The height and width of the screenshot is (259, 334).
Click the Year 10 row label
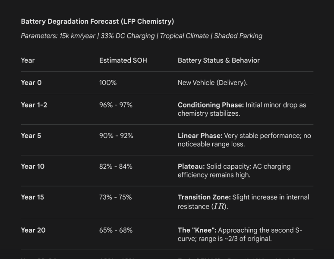[33, 166]
